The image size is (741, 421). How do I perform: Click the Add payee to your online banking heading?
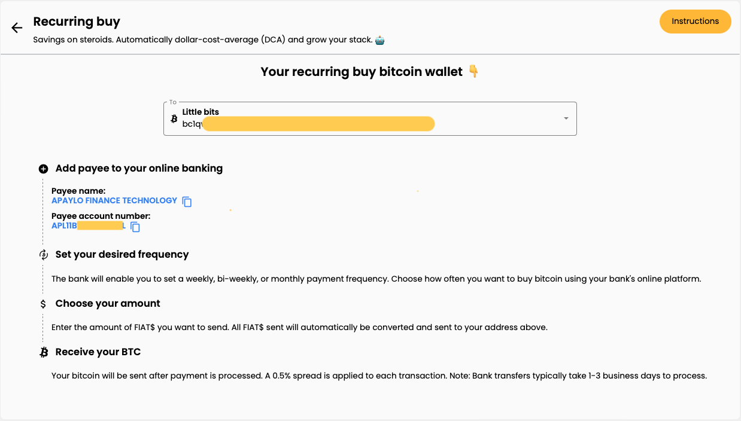click(x=139, y=169)
